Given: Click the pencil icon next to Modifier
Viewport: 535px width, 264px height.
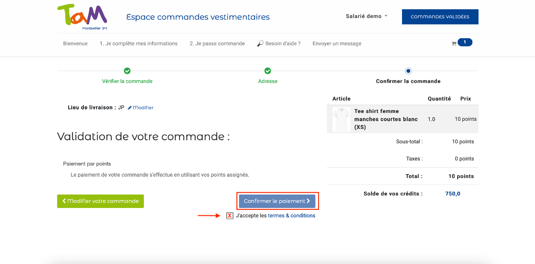Looking at the screenshot, I should coord(130,108).
